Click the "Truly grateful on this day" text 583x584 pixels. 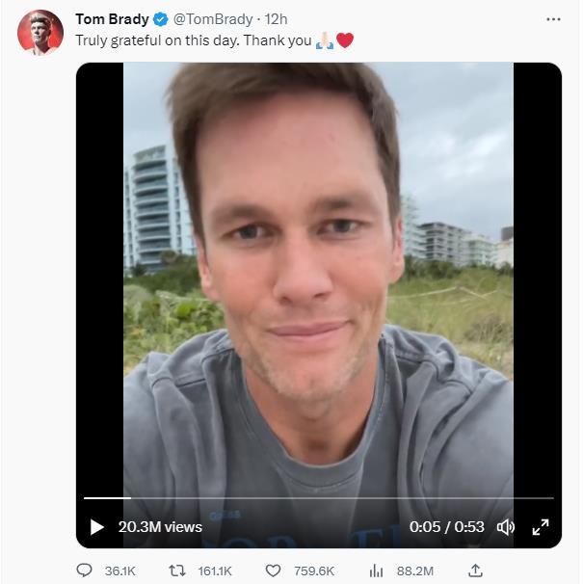193,40
